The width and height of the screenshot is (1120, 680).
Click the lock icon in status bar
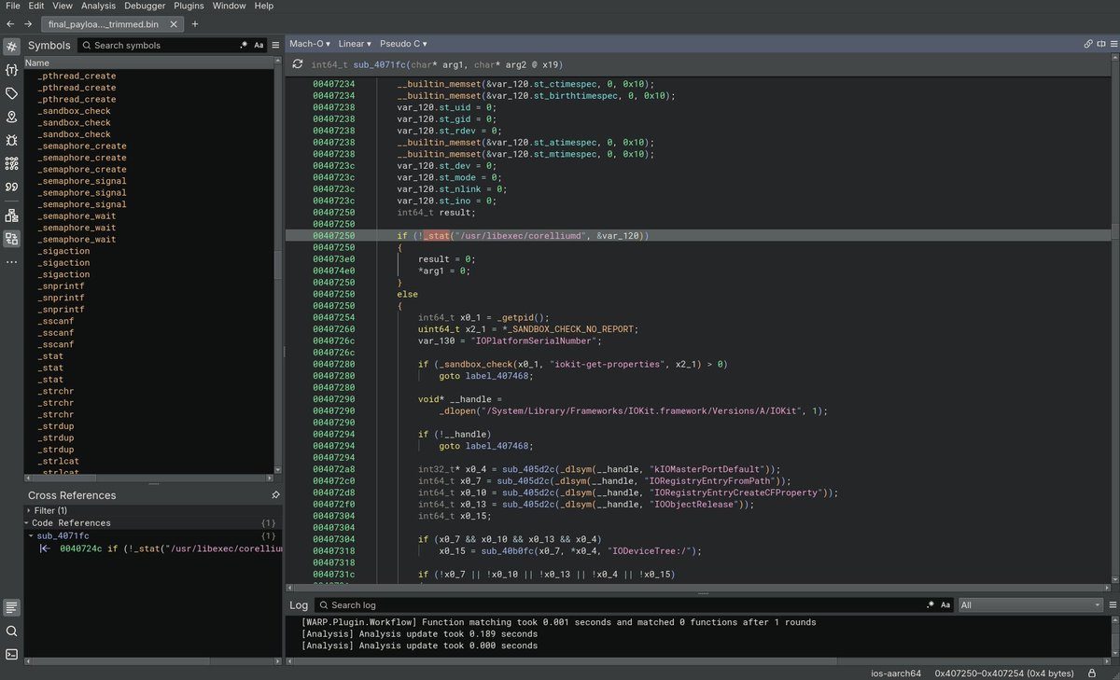pyautogui.click(x=1091, y=673)
